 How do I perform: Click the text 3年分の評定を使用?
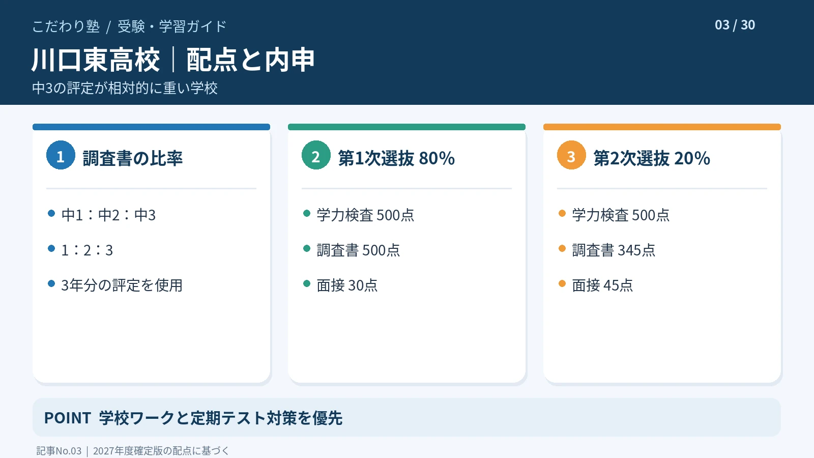(x=122, y=285)
